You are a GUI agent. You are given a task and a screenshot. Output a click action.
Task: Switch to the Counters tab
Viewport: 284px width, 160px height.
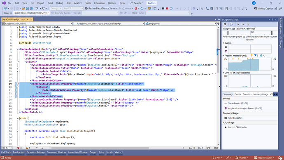(x=247, y=94)
